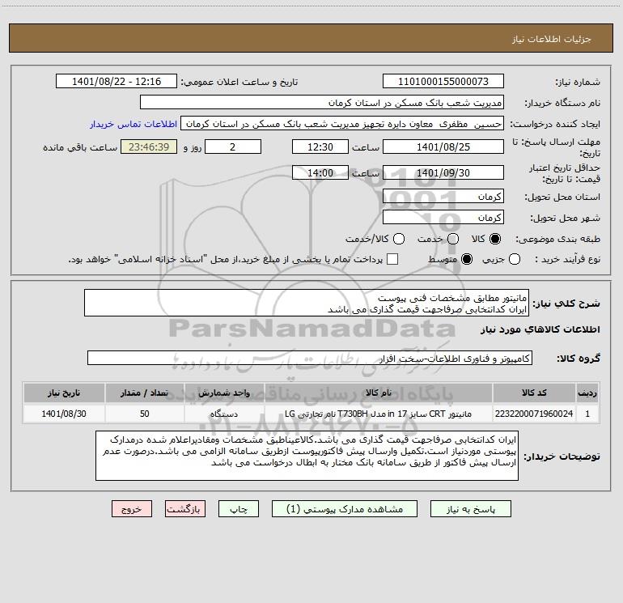623x603 pixels.
Task: Click the goods group field کامپیوتر و فناوری اطلاعات
Action: (x=310, y=358)
